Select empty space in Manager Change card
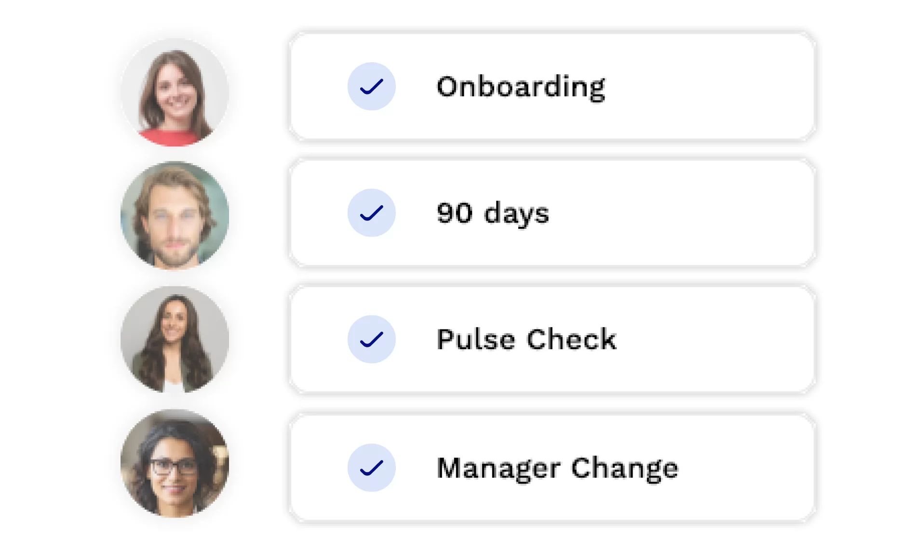 pos(747,467)
